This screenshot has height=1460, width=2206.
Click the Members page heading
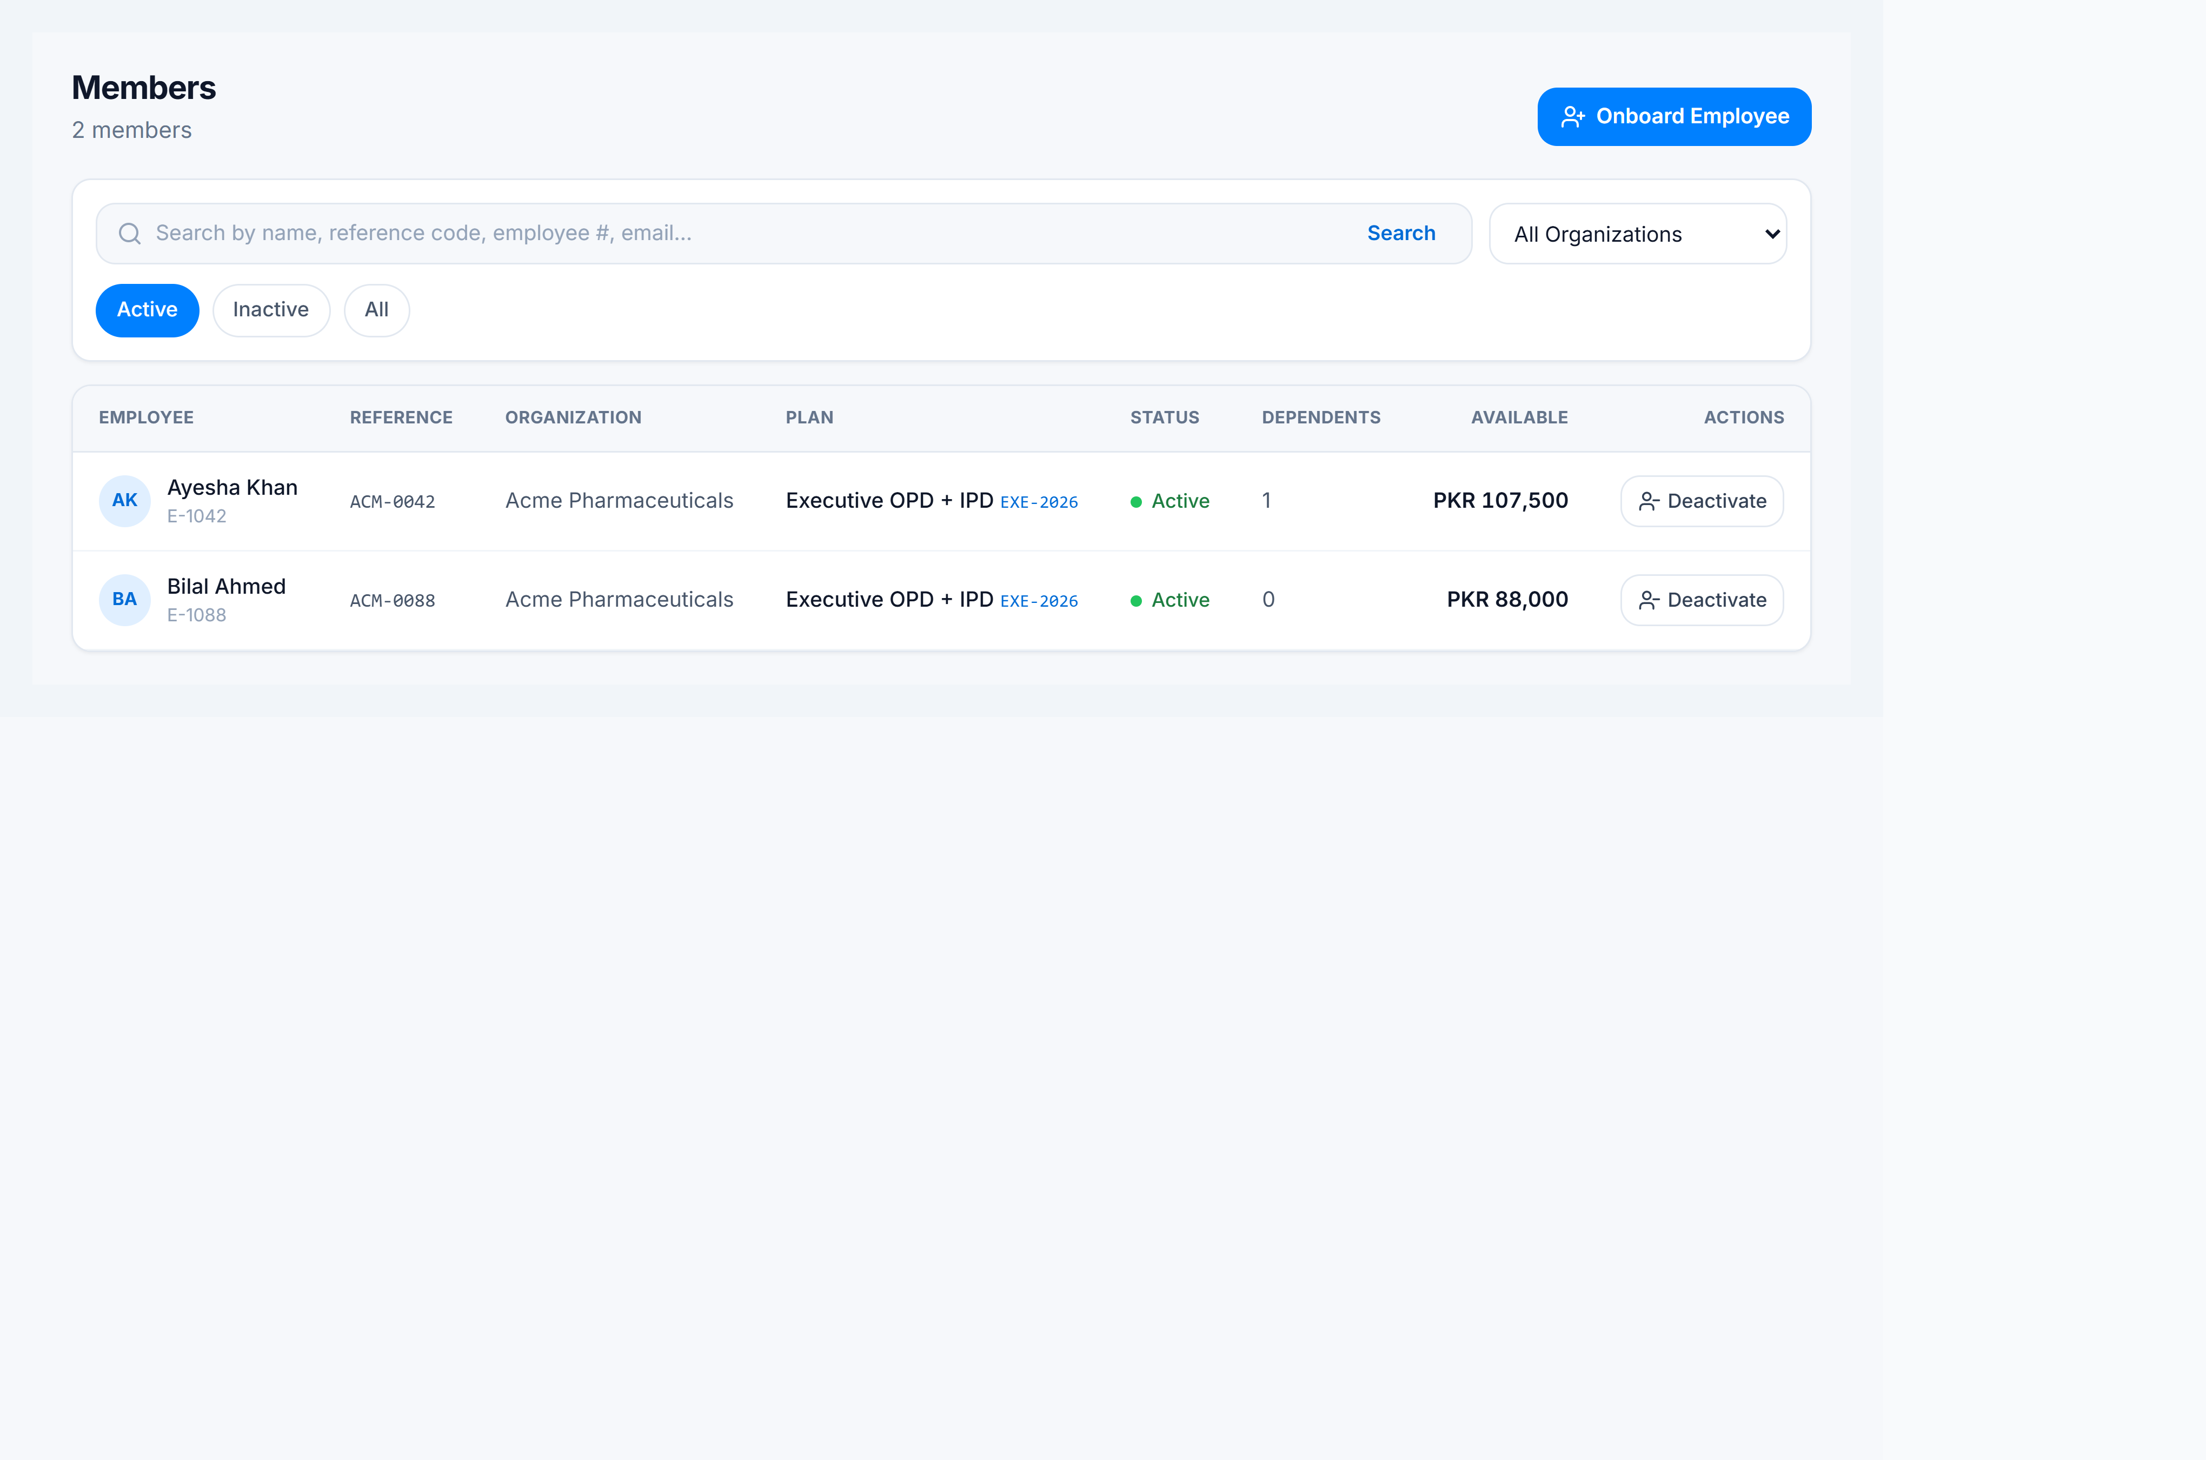click(x=144, y=88)
